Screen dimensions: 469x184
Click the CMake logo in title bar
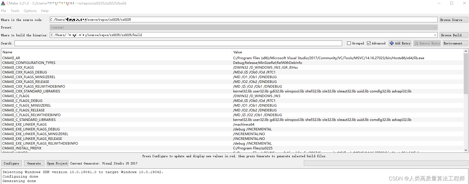[3, 3]
